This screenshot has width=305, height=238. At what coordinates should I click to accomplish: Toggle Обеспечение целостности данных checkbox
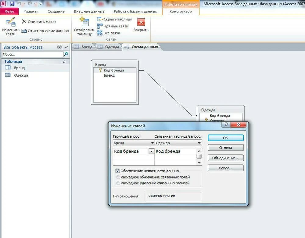point(117,171)
